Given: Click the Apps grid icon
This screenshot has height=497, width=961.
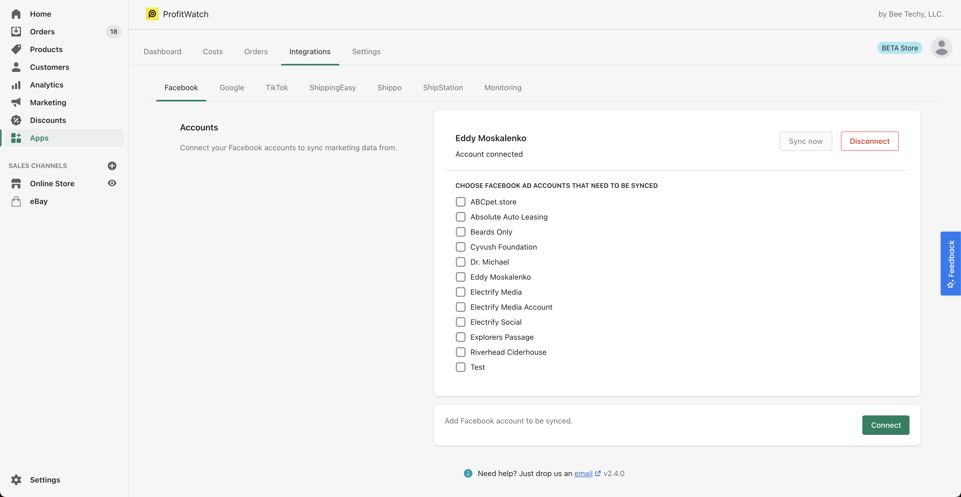Looking at the screenshot, I should 16,138.
